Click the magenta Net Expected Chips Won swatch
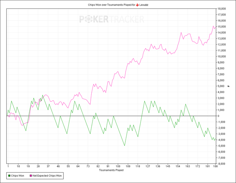The height and width of the screenshot is (183, 236). coord(31,176)
